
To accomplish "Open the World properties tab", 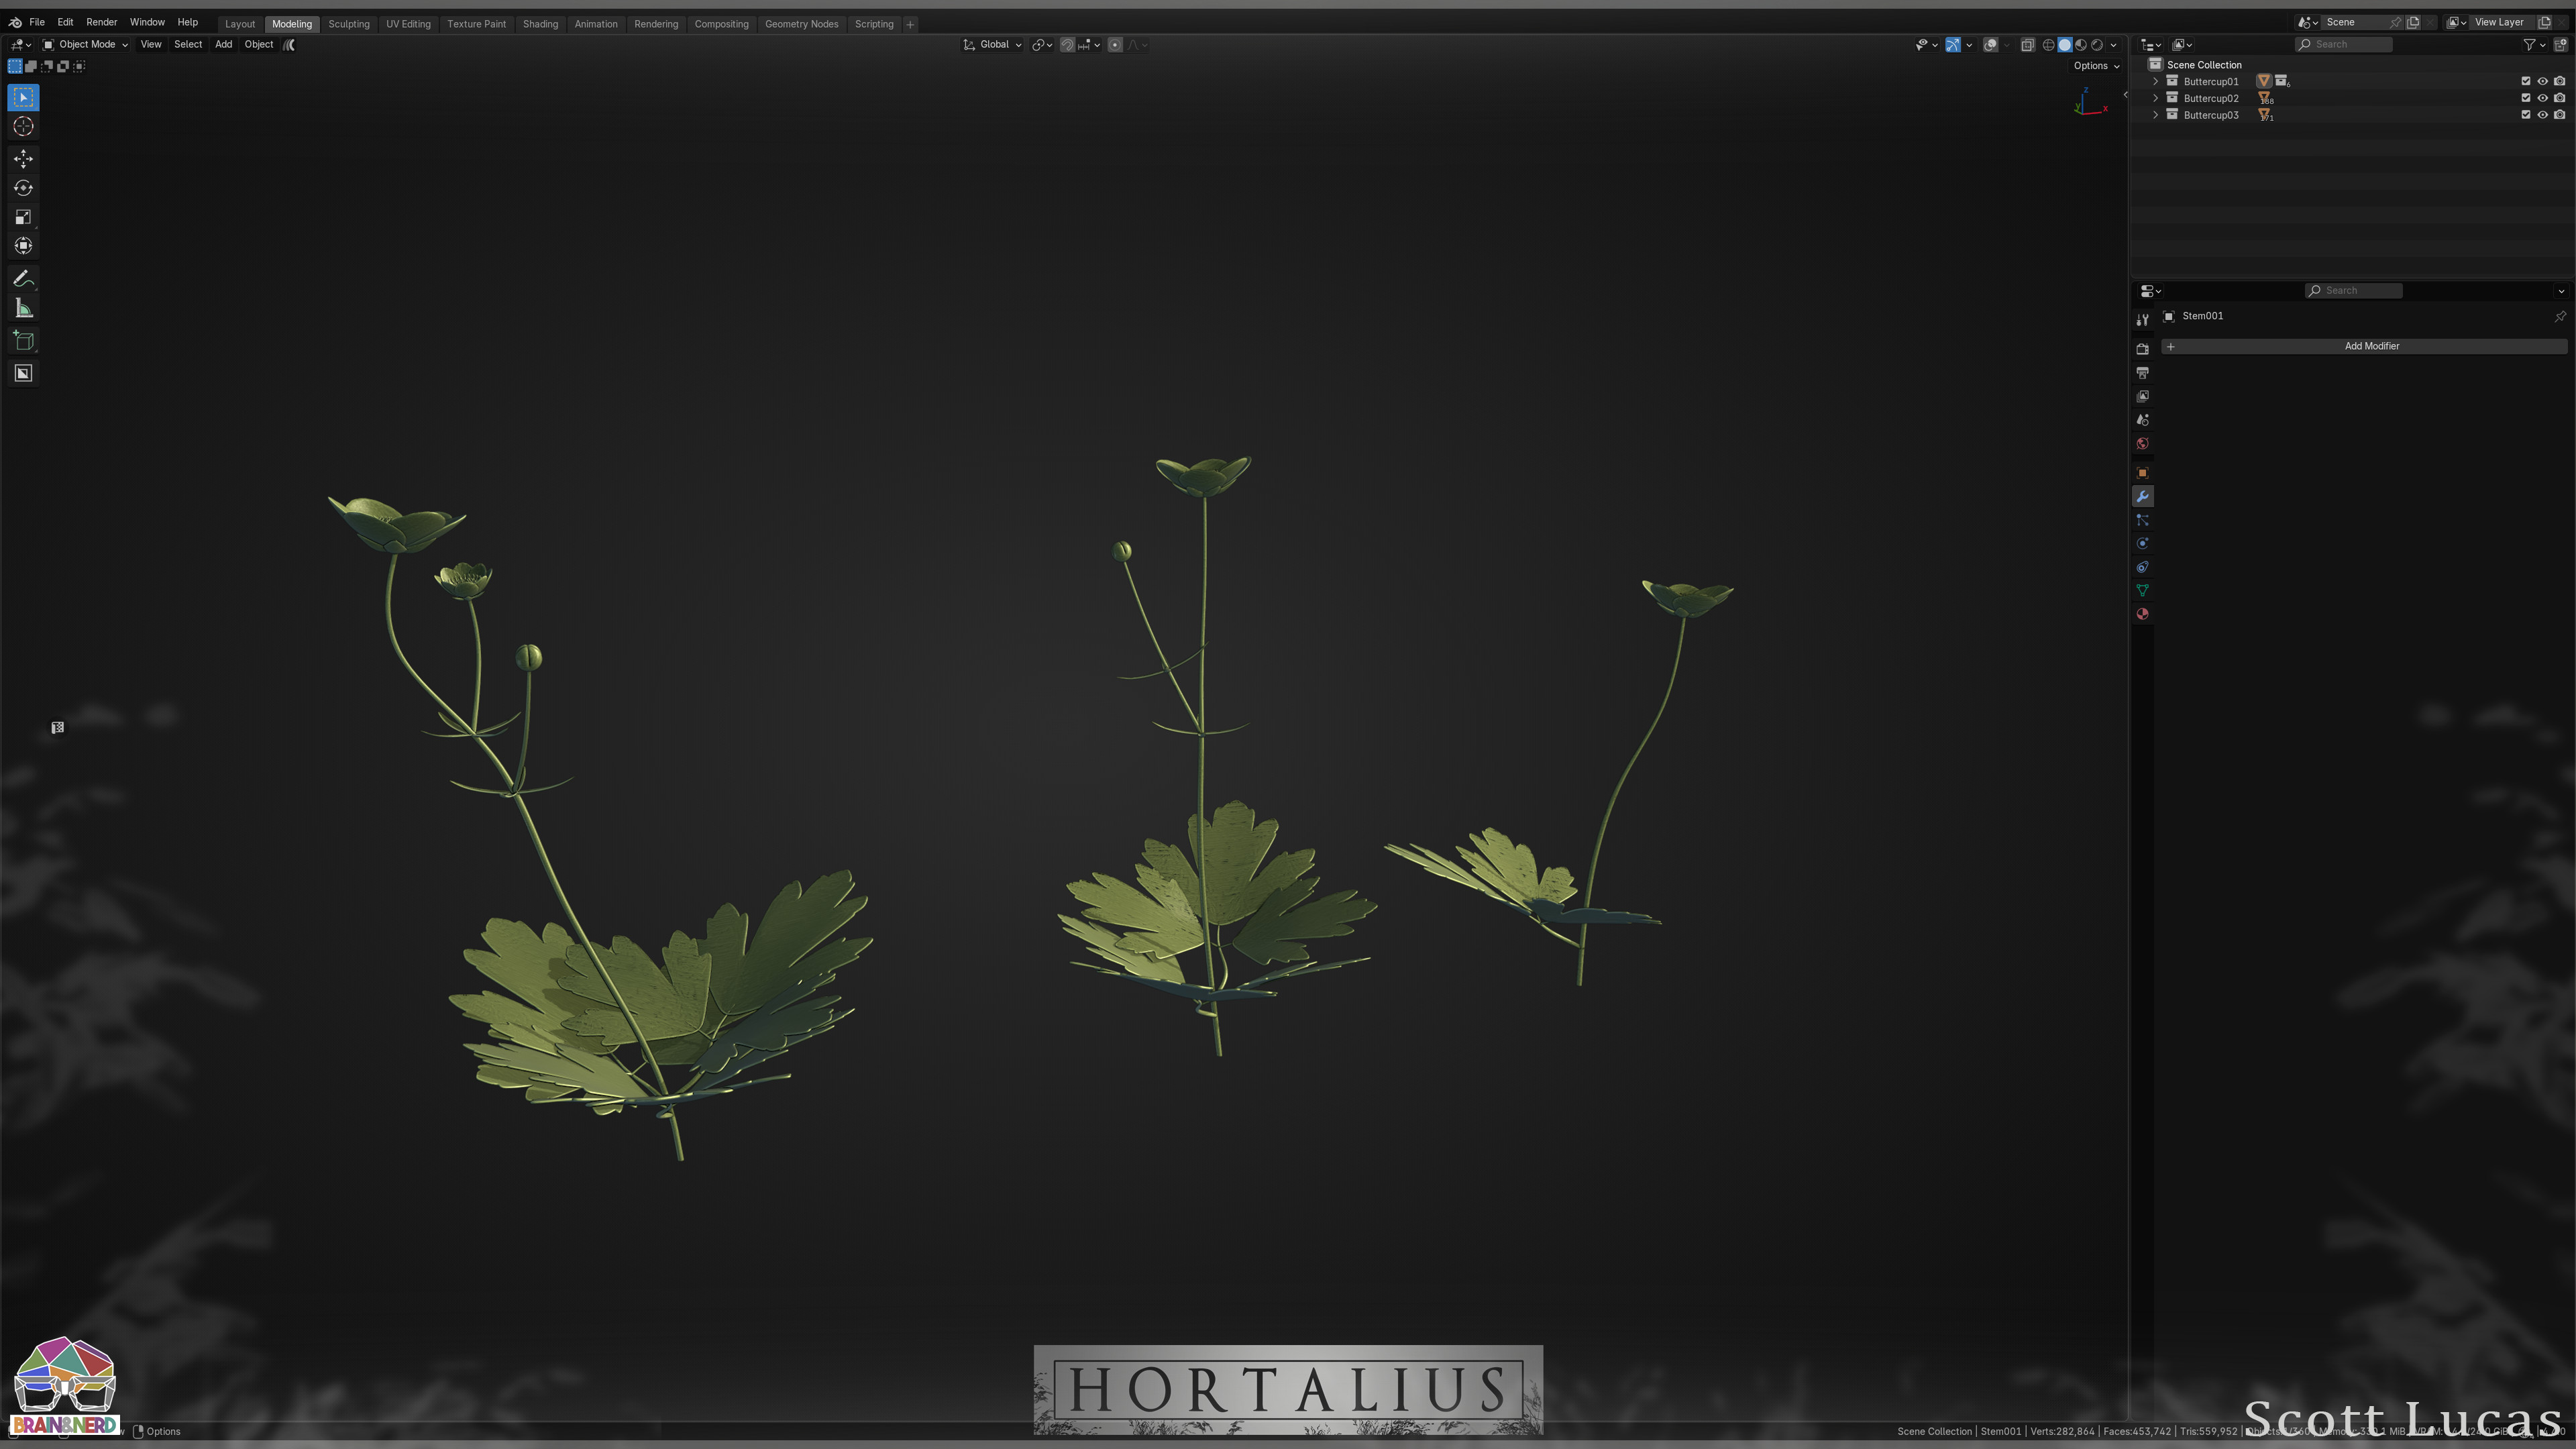I will pos(2142,444).
